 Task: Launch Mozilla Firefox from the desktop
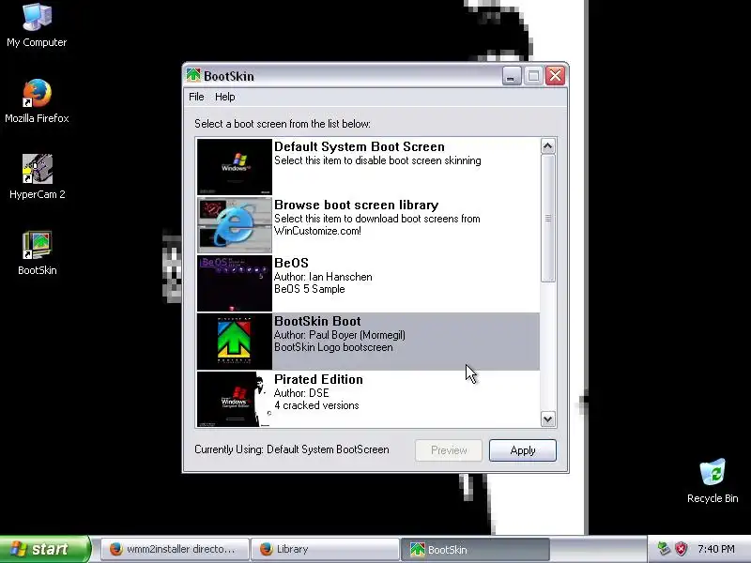[37, 101]
